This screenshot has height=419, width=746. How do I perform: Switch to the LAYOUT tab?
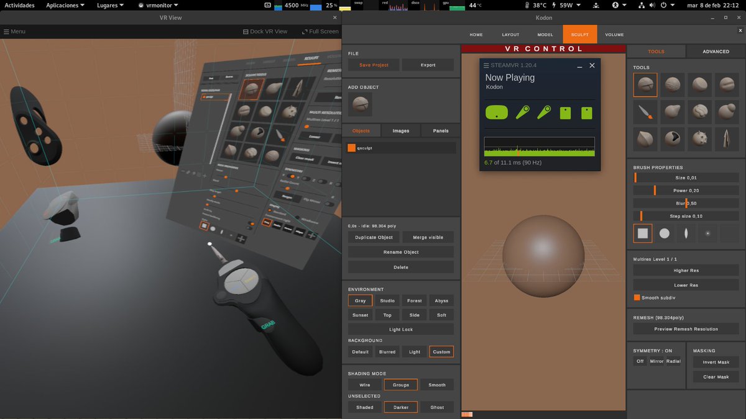click(x=510, y=35)
